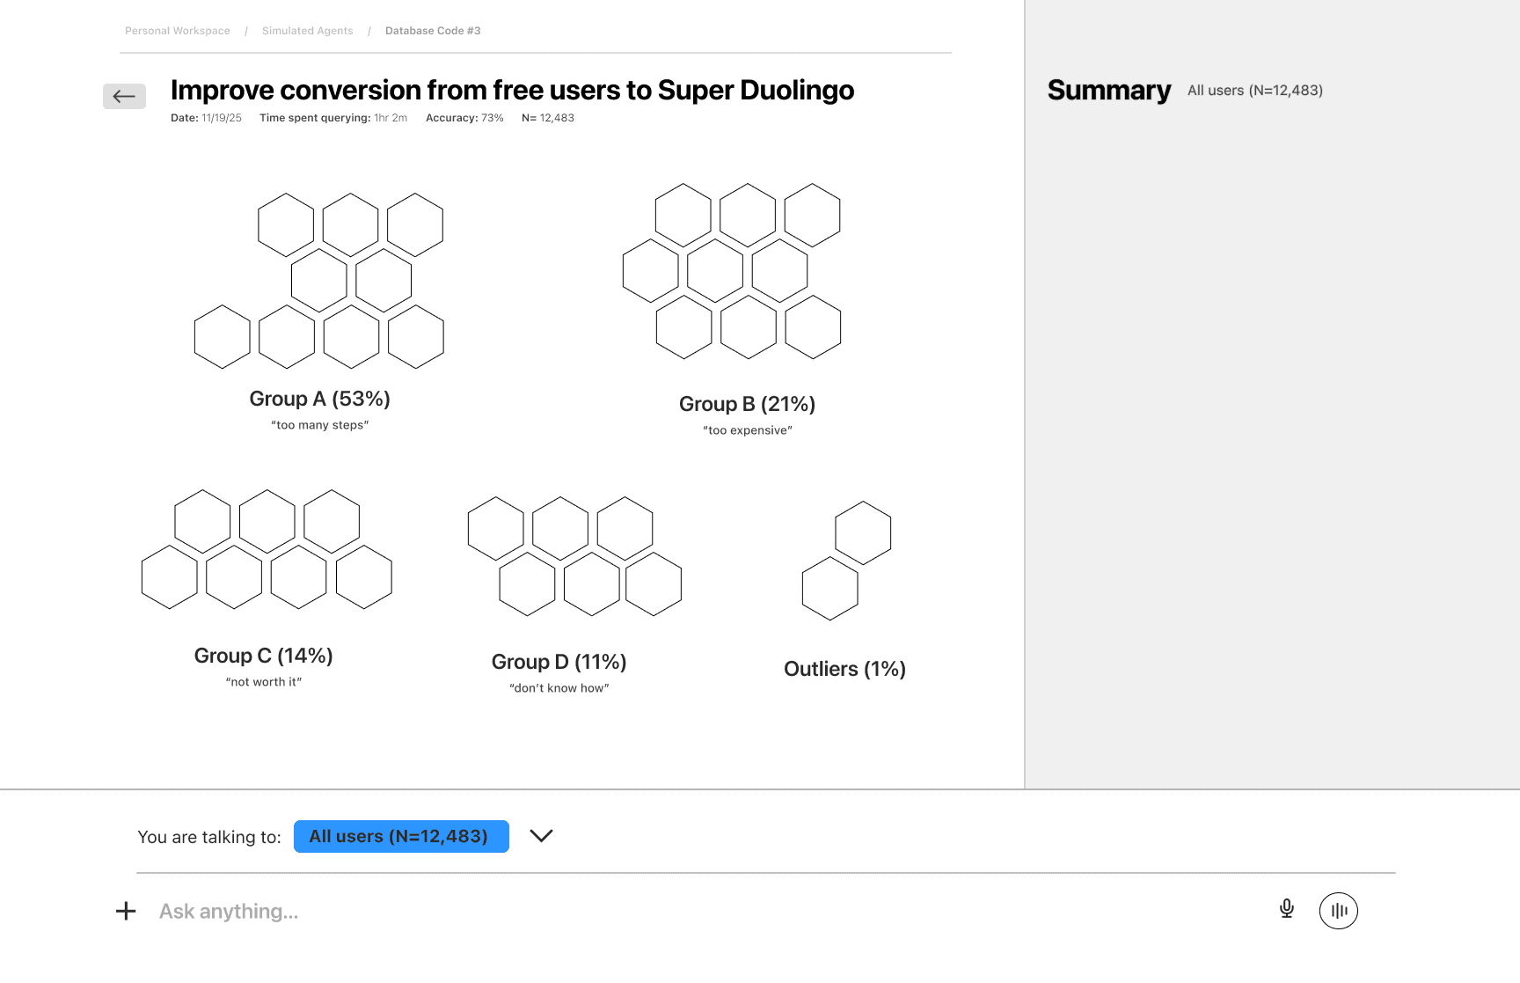Start dictation with the microphone icon
The image size is (1520, 983).
coord(1286,909)
